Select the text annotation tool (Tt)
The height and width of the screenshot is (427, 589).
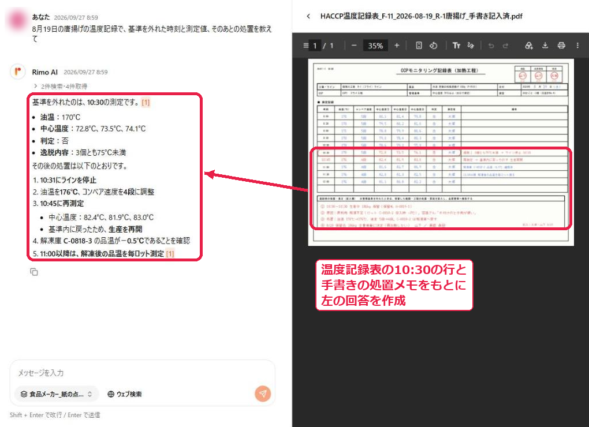pyautogui.click(x=456, y=46)
